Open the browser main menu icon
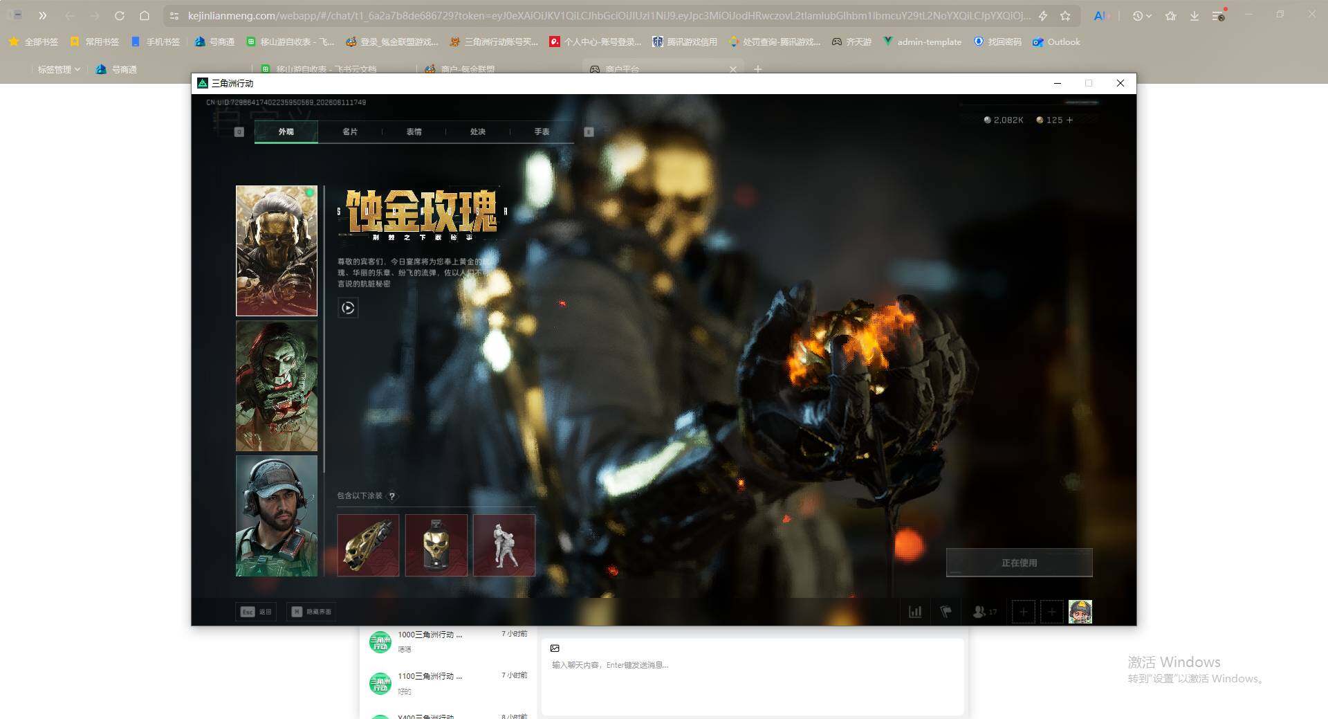 [1219, 15]
